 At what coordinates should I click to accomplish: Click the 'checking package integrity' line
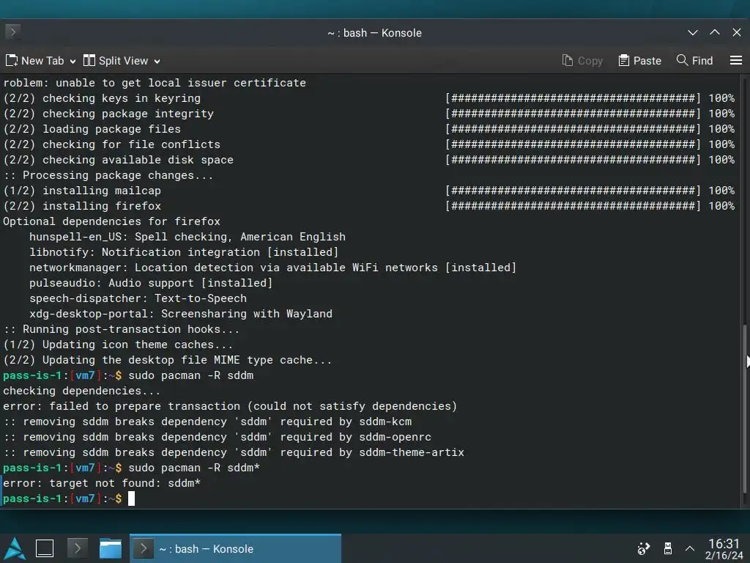pyautogui.click(x=108, y=114)
